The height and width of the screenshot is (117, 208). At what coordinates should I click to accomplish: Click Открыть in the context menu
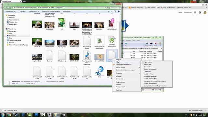(x=119, y=60)
